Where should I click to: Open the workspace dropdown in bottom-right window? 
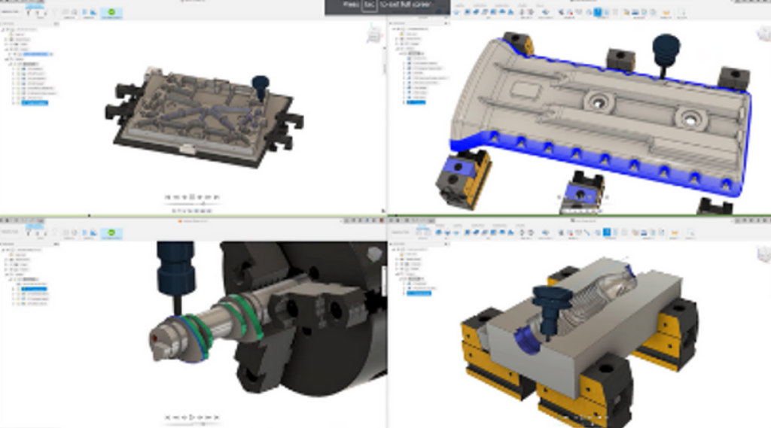click(400, 233)
